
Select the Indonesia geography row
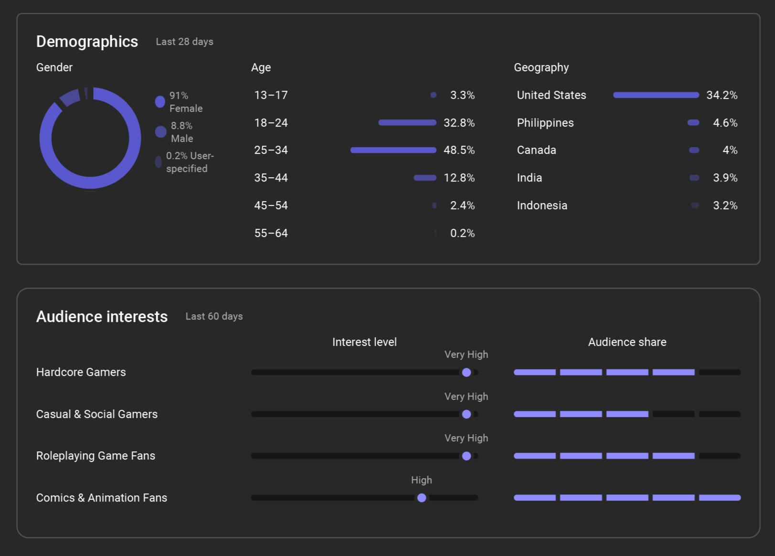542,205
